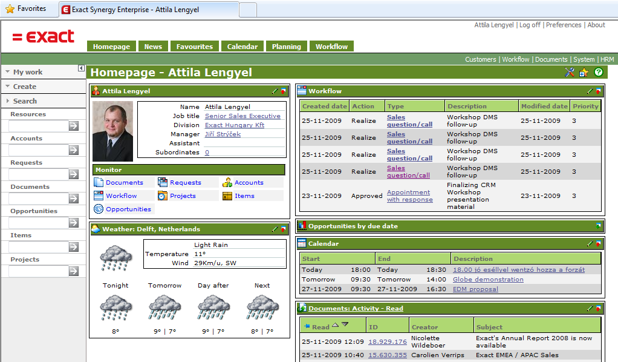
Task: Open the Homepage tab
Action: click(111, 47)
